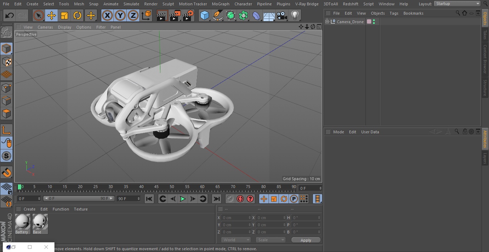
Task: Select the Live Selection tool
Action: point(39,15)
